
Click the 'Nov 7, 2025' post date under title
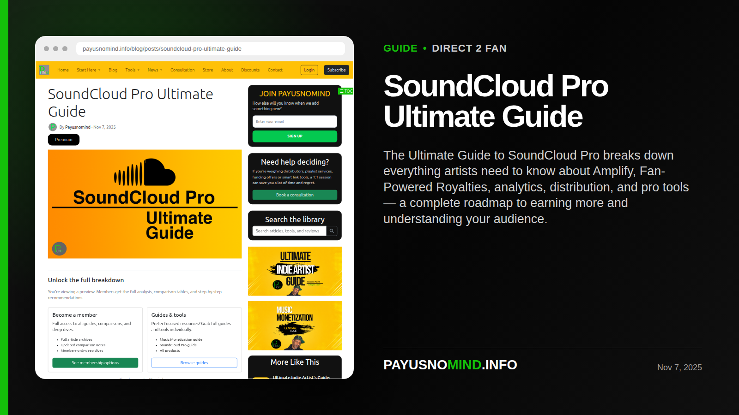click(x=105, y=127)
